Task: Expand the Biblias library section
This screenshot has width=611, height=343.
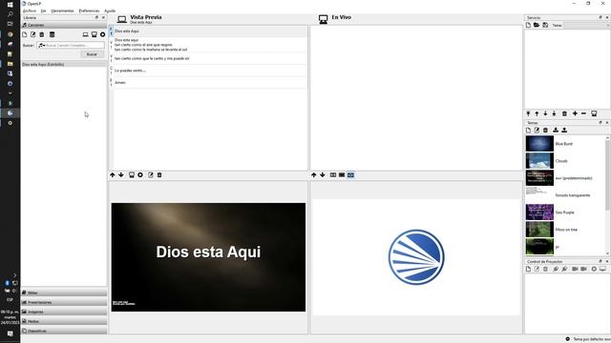Action: [x=64, y=293]
